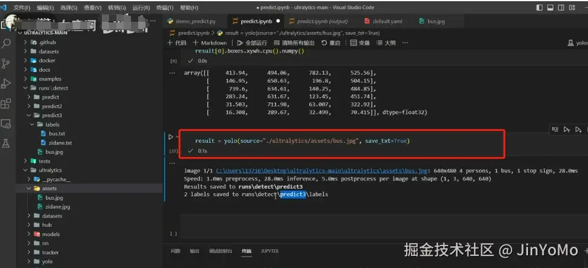The height and width of the screenshot is (268, 588).
Task: Expand the __pycache__ folder
Action: coord(56,180)
